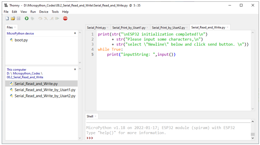Click the Serial_Read_and_Write_by_Usart1.py python file icon
The height and width of the screenshot is (145, 260).
pos(12,90)
